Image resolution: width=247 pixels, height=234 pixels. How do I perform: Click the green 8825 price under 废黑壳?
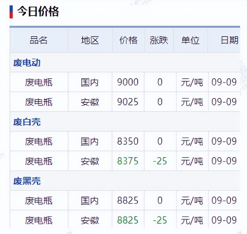click(128, 220)
